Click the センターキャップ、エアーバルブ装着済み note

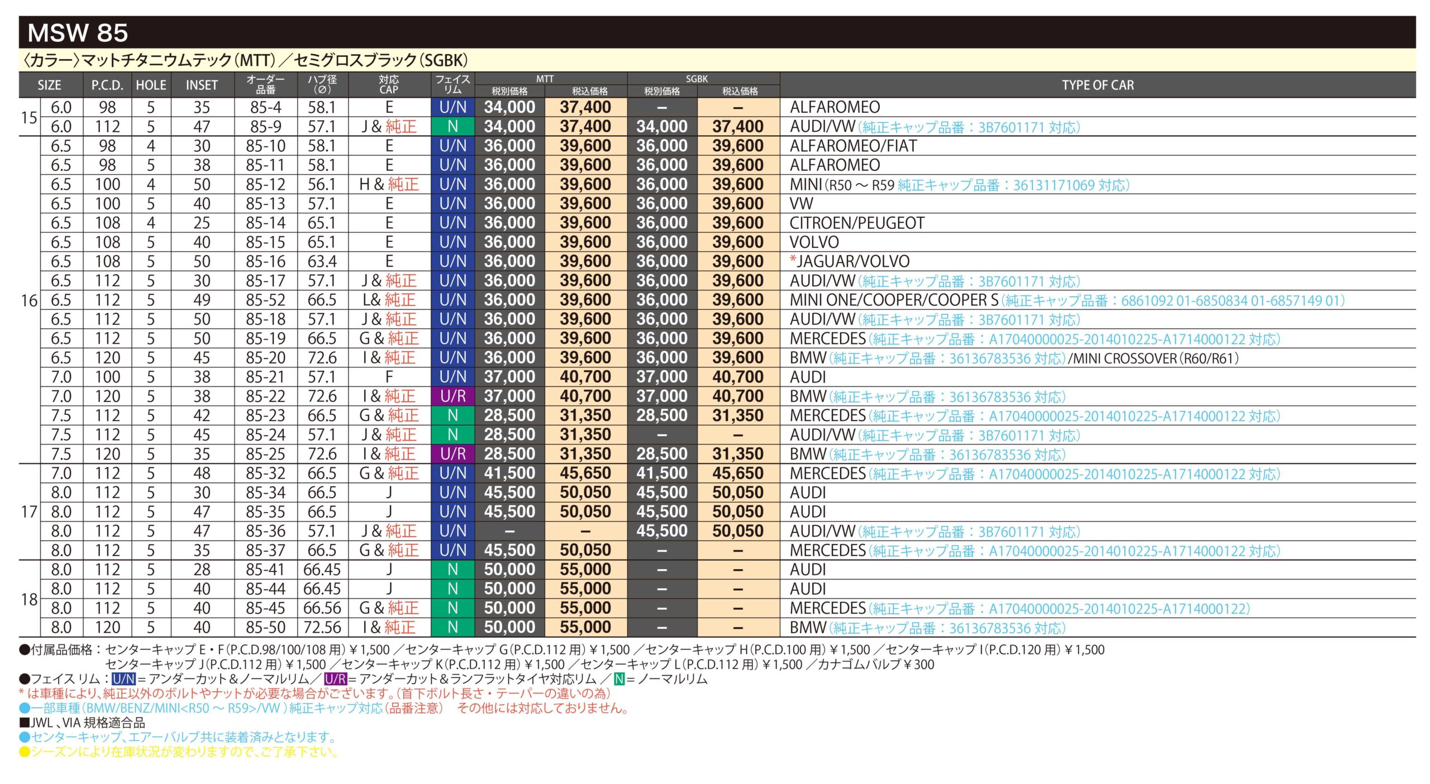[177, 737]
